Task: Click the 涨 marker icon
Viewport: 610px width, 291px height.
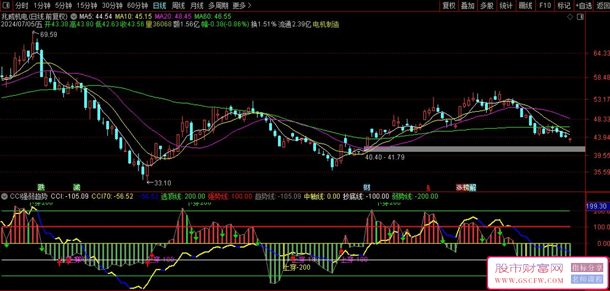Action: coord(459,187)
